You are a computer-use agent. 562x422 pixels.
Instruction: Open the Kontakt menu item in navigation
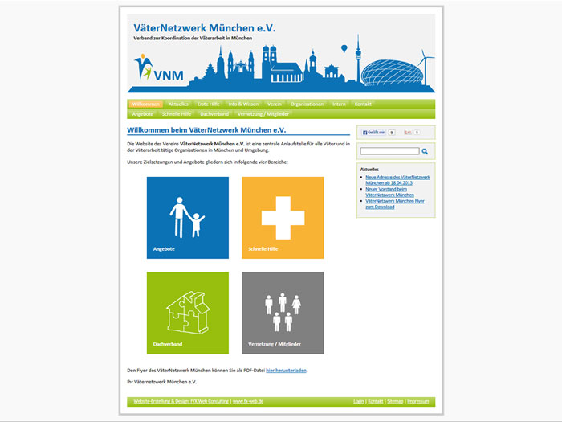point(363,104)
